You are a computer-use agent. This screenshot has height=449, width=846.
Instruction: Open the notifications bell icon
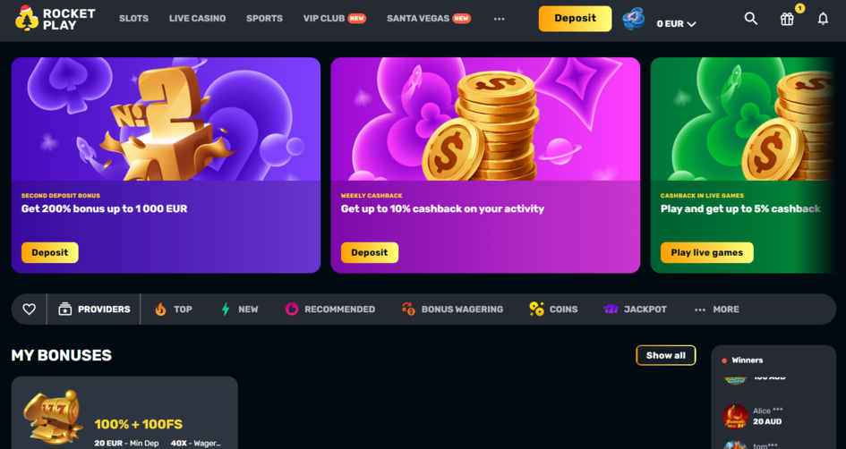[822, 19]
